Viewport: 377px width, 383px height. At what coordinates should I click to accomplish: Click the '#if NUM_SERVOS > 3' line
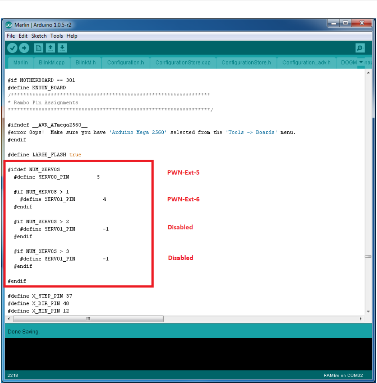(41, 251)
